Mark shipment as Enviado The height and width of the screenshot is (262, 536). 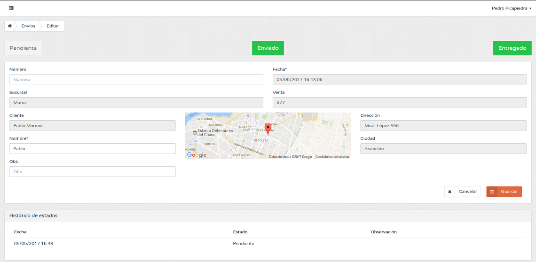pyautogui.click(x=268, y=48)
